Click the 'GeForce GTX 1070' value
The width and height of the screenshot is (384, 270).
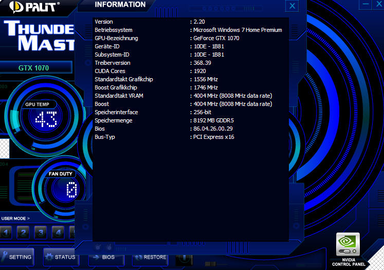pyautogui.click(x=216, y=38)
